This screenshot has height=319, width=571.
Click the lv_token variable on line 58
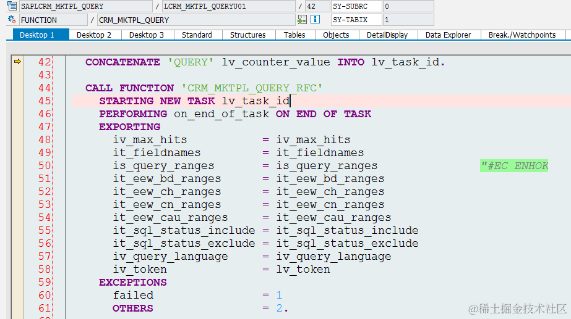303,270
